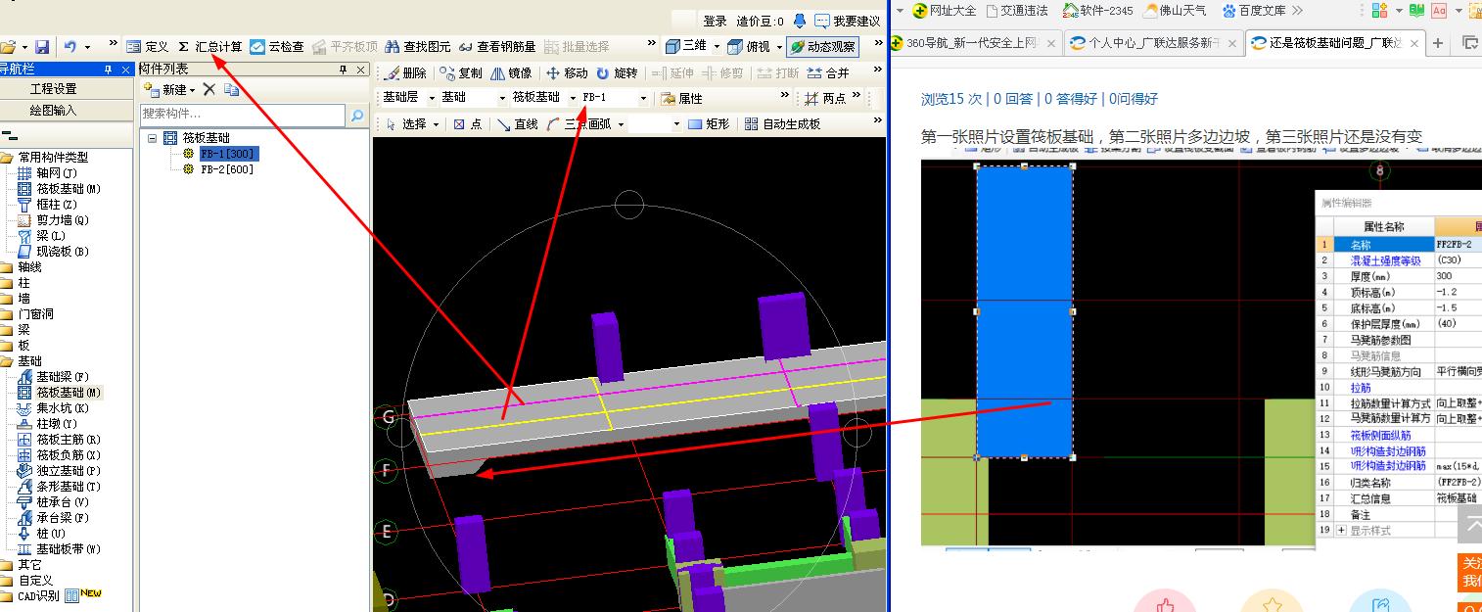Delete selected component with X icon
1482x612 pixels.
[x=208, y=89]
